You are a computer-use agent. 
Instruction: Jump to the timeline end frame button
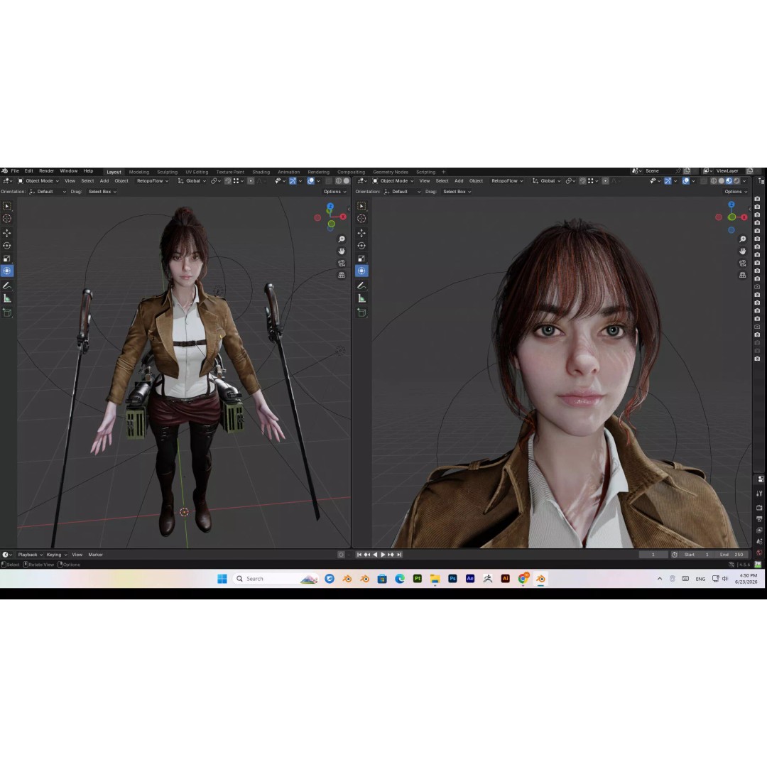click(x=400, y=555)
